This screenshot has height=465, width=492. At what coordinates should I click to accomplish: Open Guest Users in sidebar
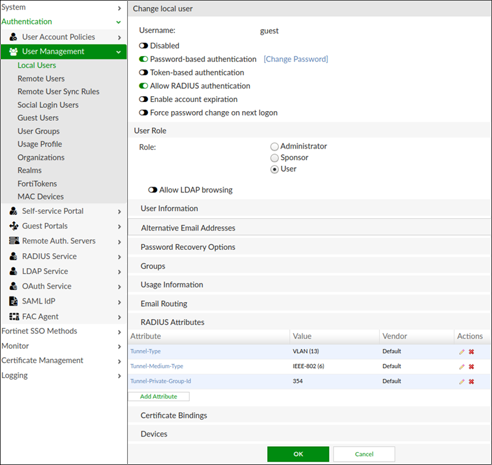(x=38, y=118)
